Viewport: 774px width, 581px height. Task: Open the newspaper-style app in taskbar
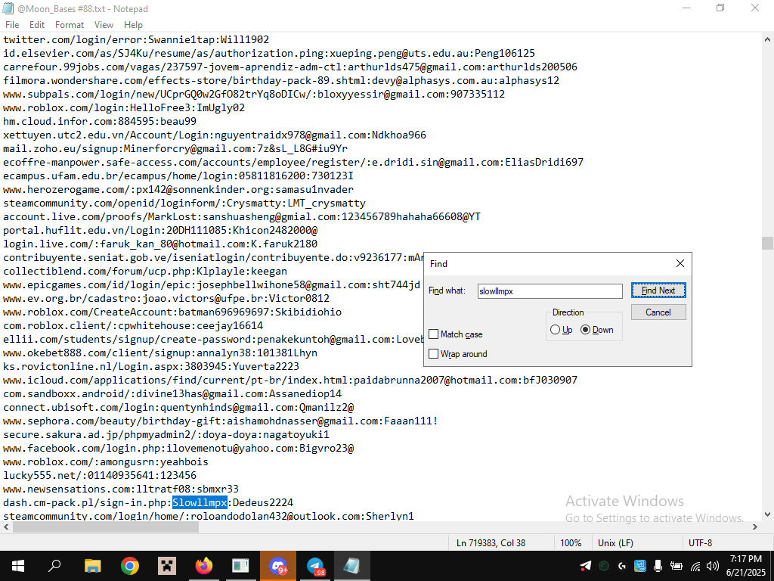240,566
